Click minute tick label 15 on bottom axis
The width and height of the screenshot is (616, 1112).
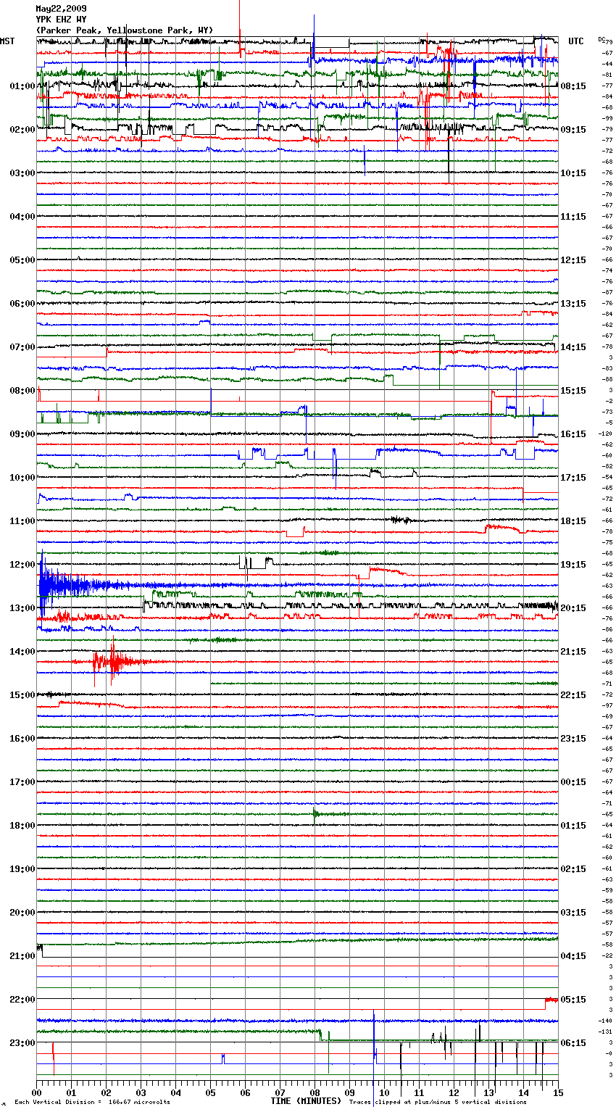pos(558,1092)
